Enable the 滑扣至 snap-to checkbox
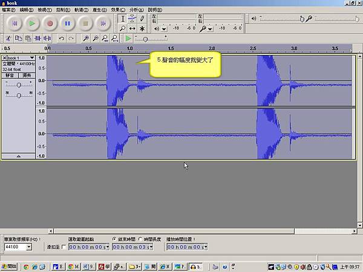363x272 pixels. point(64,247)
